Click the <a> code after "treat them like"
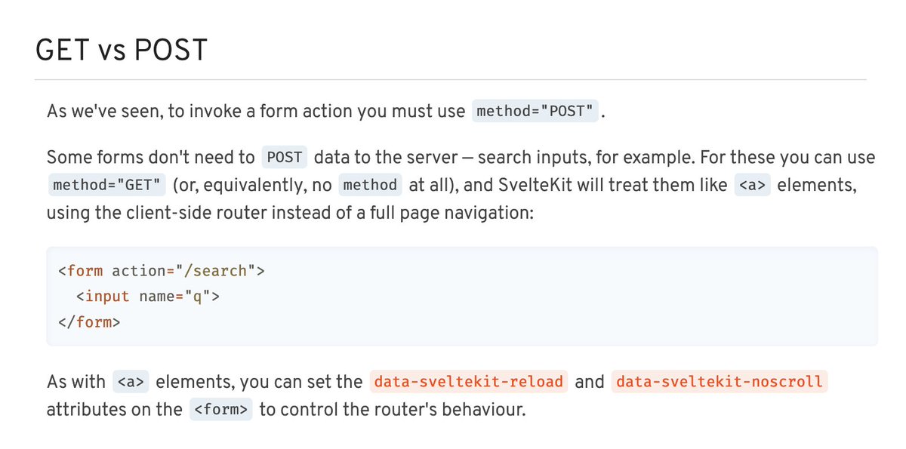The width and height of the screenshot is (906, 449). click(x=752, y=185)
